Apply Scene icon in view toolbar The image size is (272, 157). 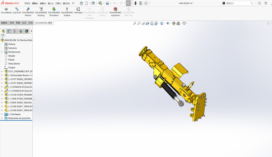(178, 23)
